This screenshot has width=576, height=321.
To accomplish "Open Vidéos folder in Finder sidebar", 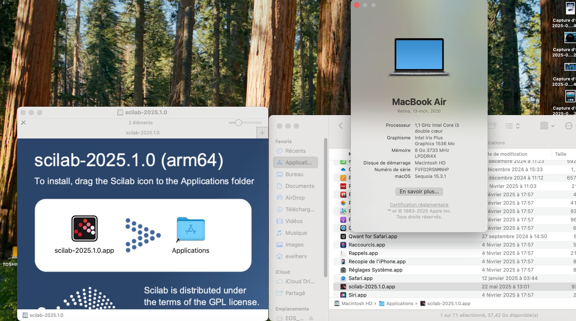I will (x=295, y=221).
